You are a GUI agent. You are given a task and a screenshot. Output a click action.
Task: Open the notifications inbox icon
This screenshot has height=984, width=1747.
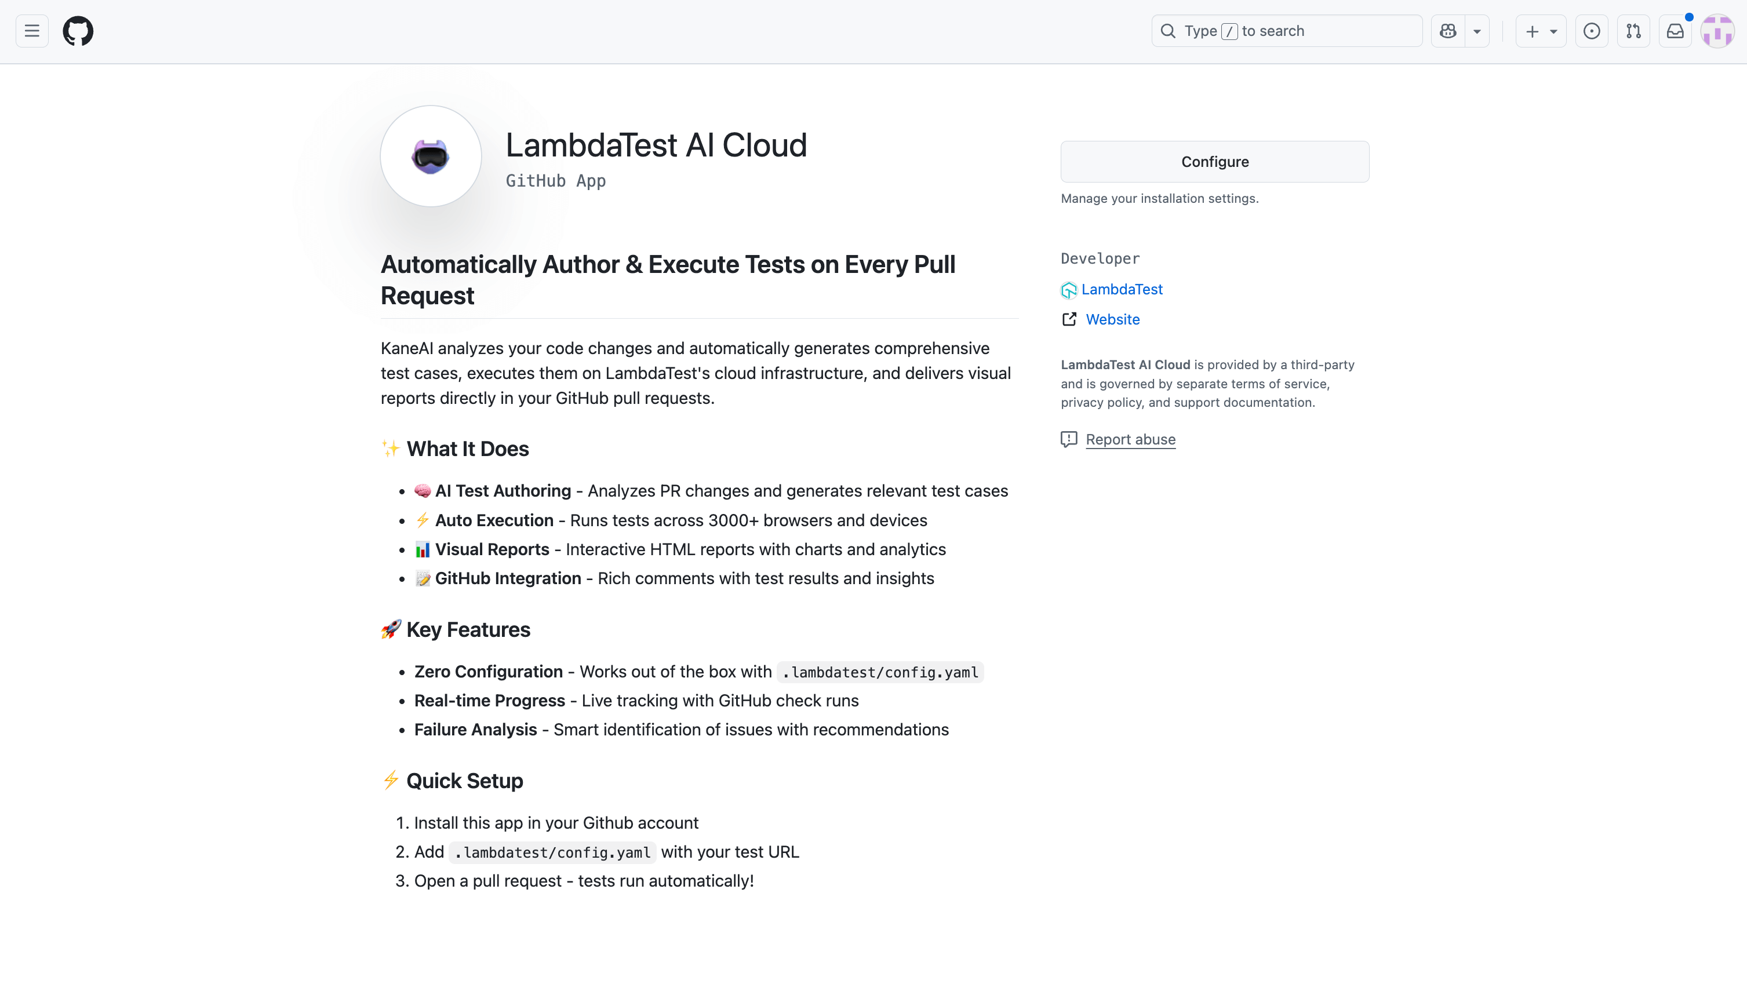(1675, 31)
